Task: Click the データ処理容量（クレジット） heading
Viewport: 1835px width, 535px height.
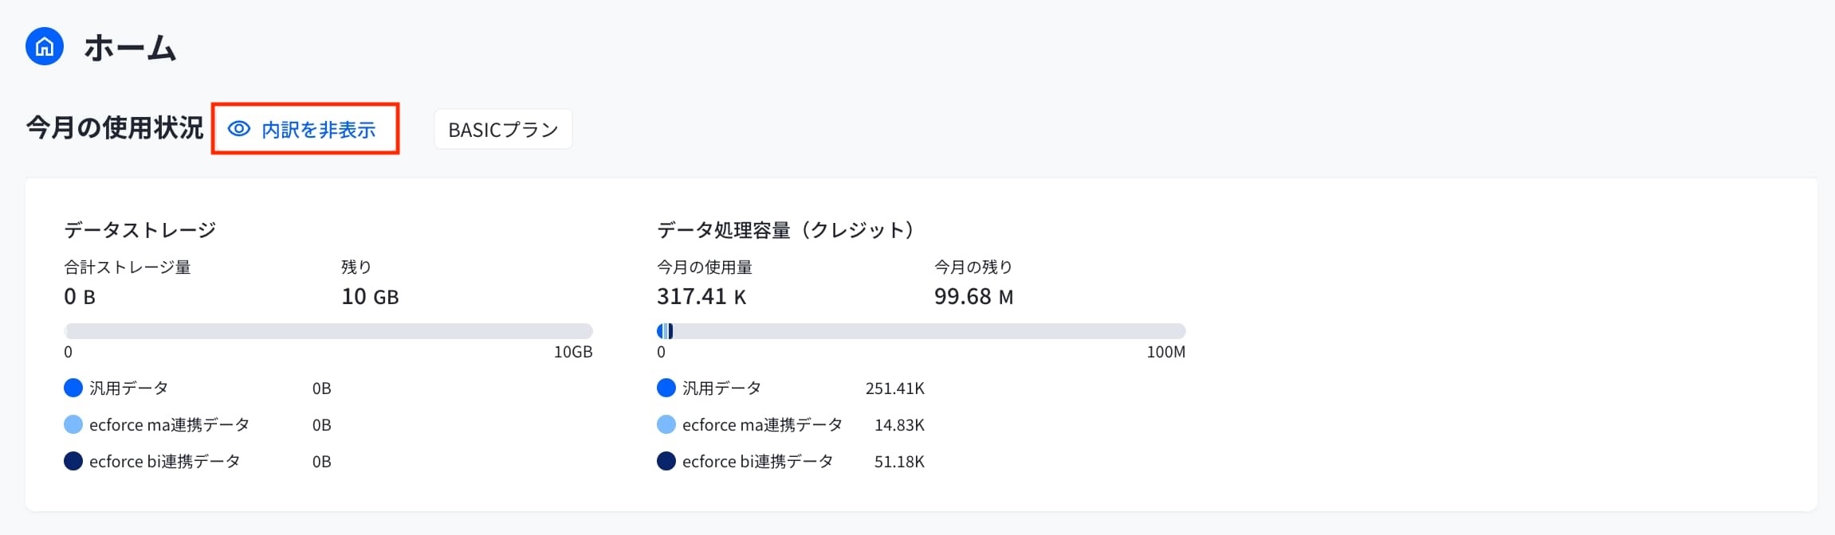Action: click(x=785, y=230)
